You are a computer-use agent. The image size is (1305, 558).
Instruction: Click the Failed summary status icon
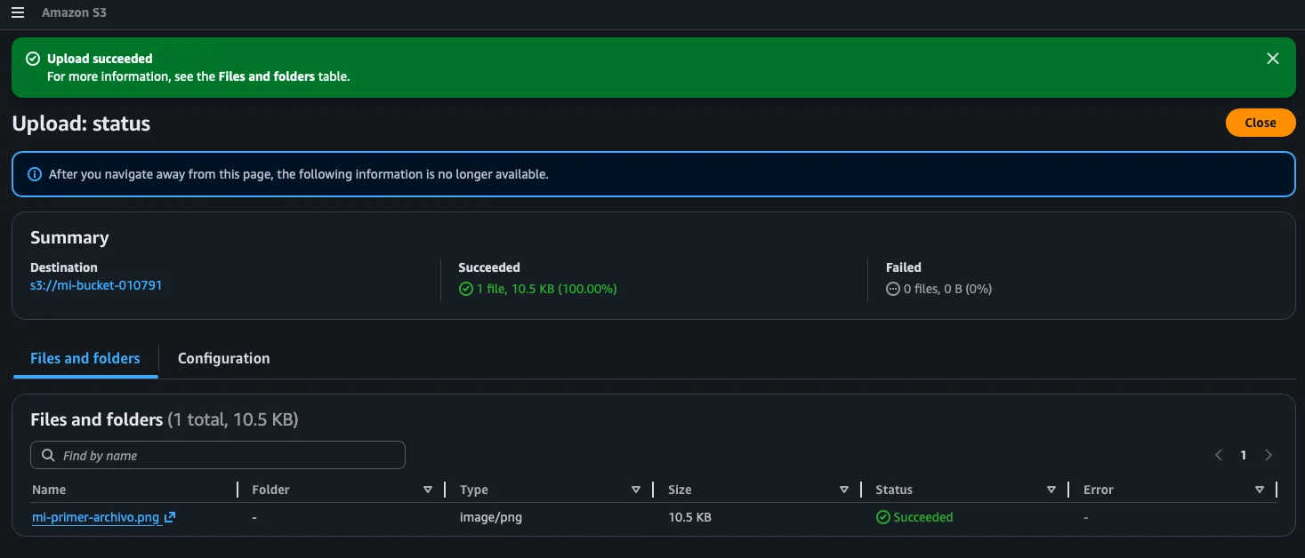pyautogui.click(x=893, y=289)
